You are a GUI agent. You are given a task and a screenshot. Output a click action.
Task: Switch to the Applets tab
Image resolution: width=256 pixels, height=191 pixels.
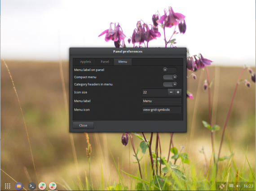pos(85,62)
